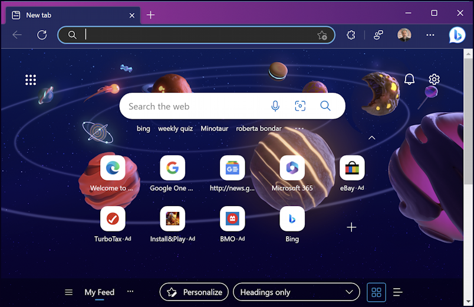Open the Bing chat sidebar button
474x307 pixels.
[x=457, y=35]
